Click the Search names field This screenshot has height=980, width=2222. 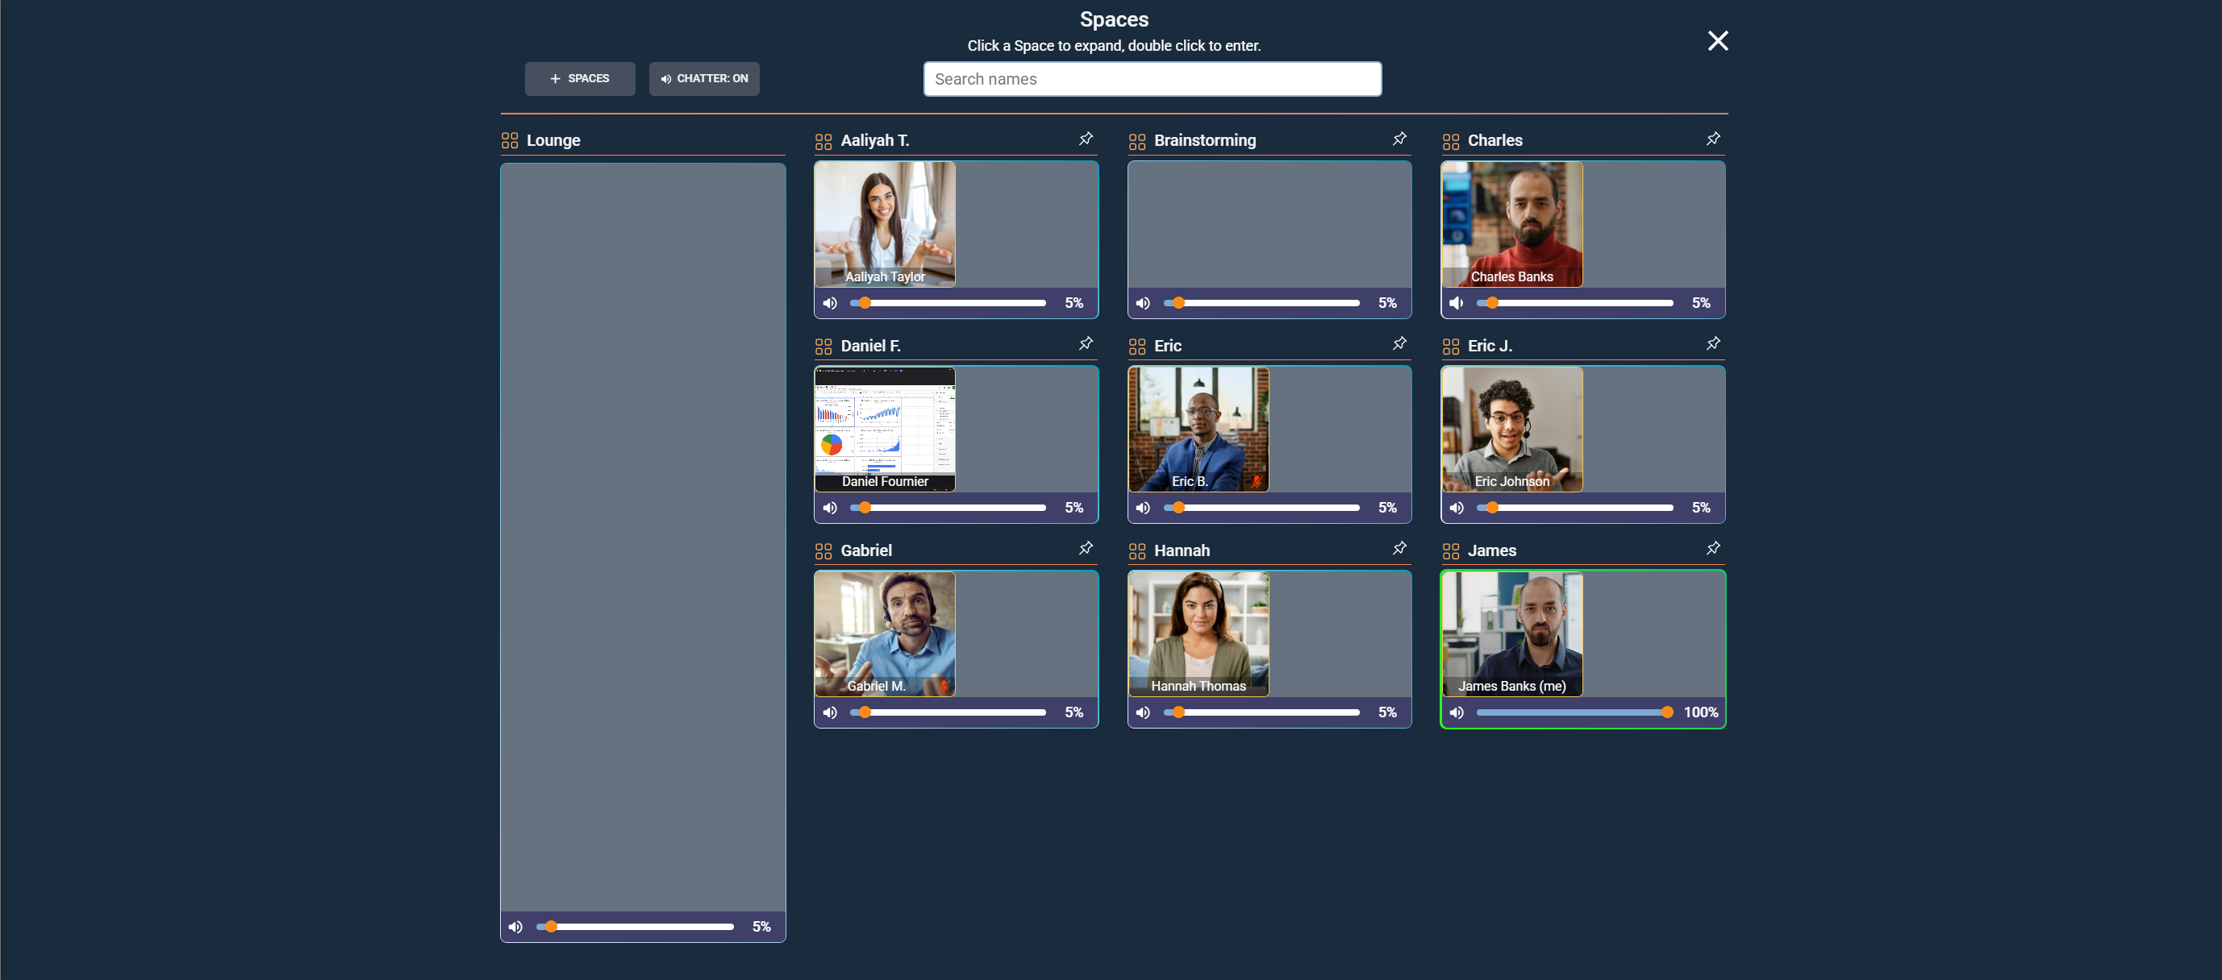point(1152,79)
